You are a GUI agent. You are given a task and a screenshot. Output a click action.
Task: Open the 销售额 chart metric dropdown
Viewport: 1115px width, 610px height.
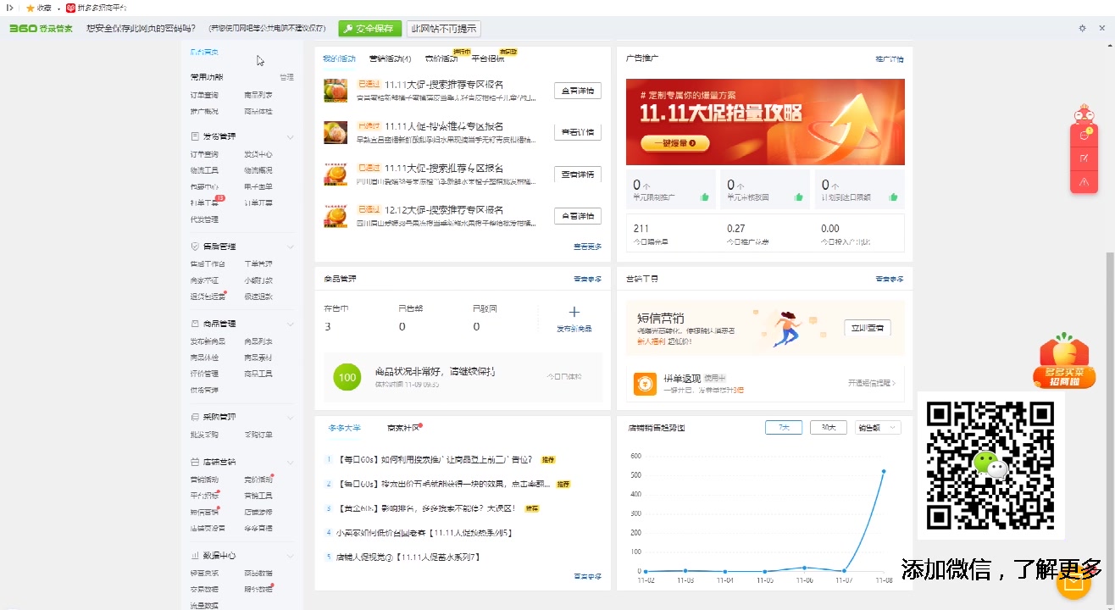point(877,428)
